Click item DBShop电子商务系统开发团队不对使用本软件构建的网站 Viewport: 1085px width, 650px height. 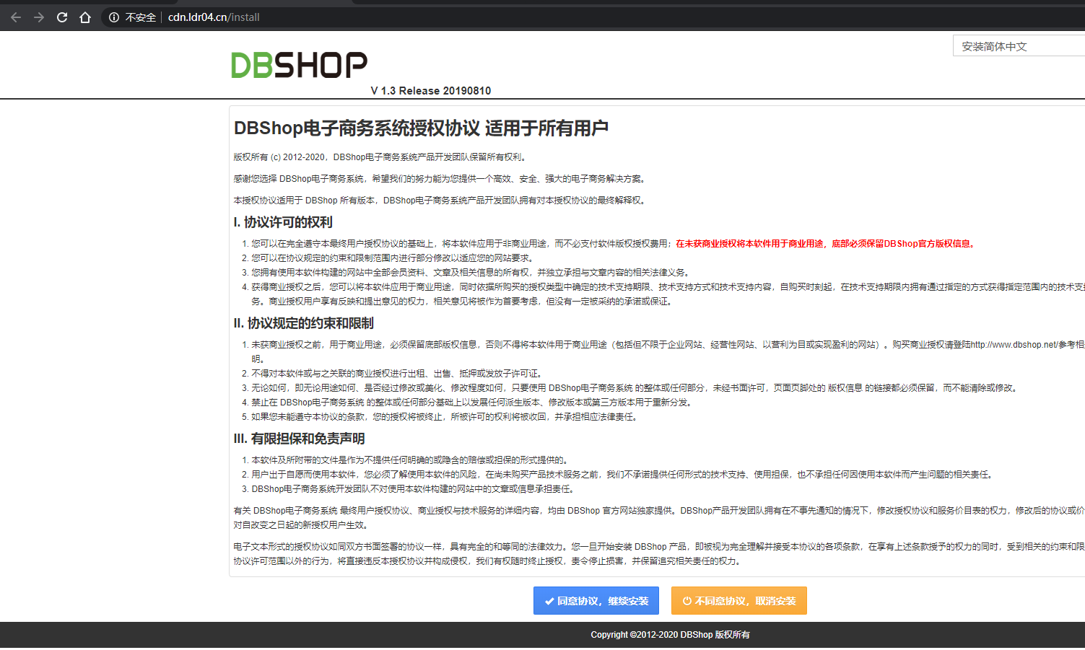[413, 489]
